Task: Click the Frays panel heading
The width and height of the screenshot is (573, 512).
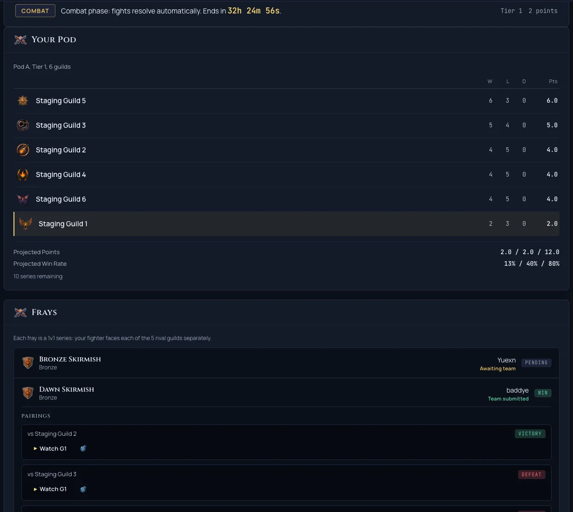Action: coord(44,312)
